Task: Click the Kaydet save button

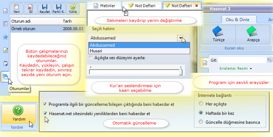Action: click(x=45, y=9)
